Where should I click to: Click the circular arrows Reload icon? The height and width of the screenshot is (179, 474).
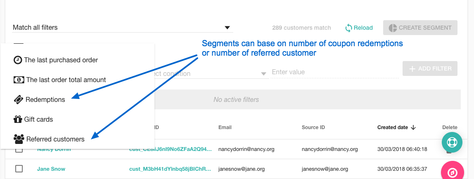click(348, 28)
